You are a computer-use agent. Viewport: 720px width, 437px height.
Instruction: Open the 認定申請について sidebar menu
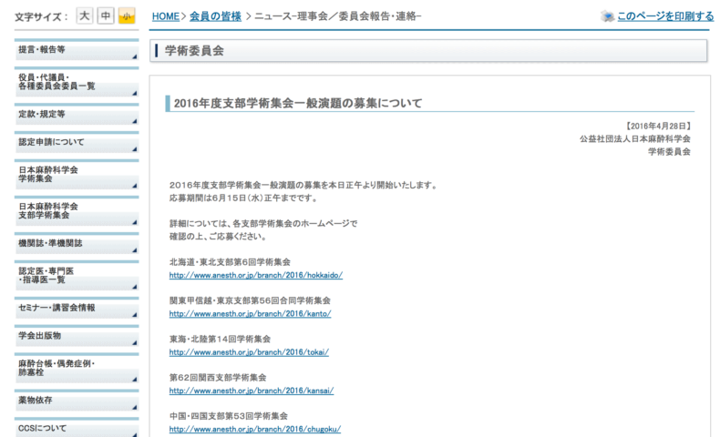(x=77, y=143)
